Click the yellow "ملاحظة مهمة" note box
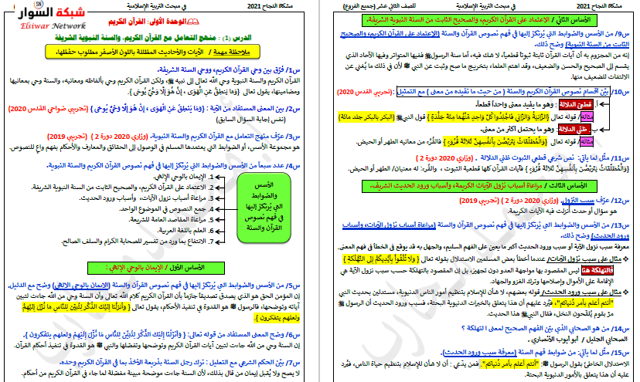Image resolution: width=640 pixels, height=382 pixels. click(152, 52)
